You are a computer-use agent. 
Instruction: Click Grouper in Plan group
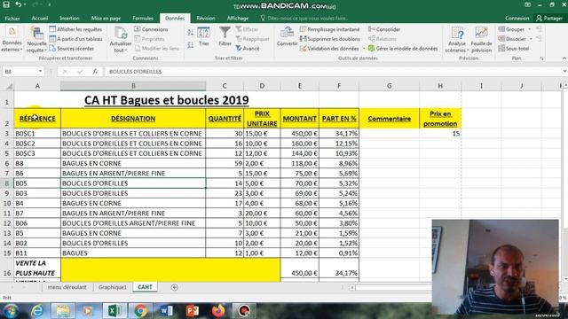(511, 29)
